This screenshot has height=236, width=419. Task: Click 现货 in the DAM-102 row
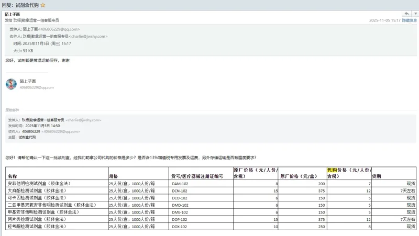pyautogui.click(x=411, y=184)
